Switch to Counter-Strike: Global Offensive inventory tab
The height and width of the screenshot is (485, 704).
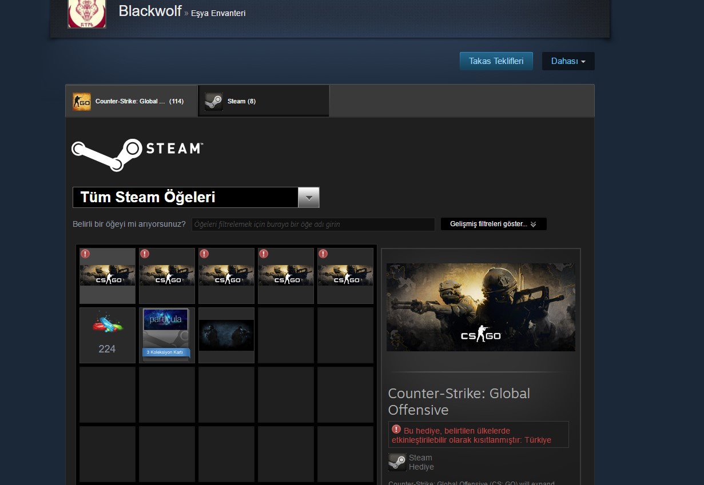click(x=132, y=101)
